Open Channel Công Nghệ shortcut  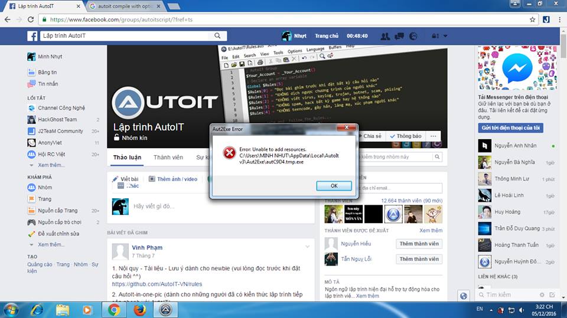(61, 108)
